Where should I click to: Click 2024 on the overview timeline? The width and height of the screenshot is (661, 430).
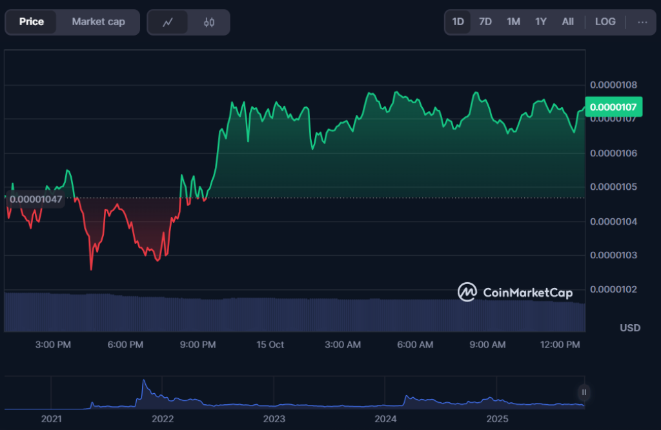pos(385,419)
